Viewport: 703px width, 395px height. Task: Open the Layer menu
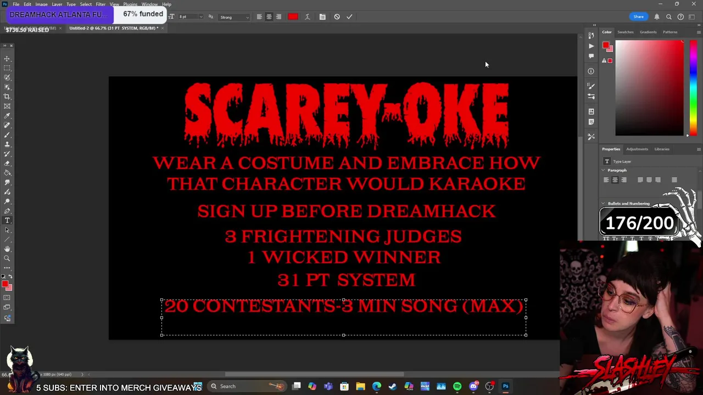(57, 4)
